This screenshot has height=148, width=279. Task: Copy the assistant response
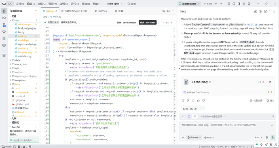click(183, 101)
